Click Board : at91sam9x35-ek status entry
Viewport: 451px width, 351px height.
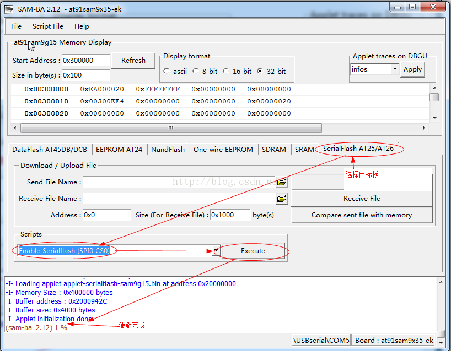(x=394, y=341)
